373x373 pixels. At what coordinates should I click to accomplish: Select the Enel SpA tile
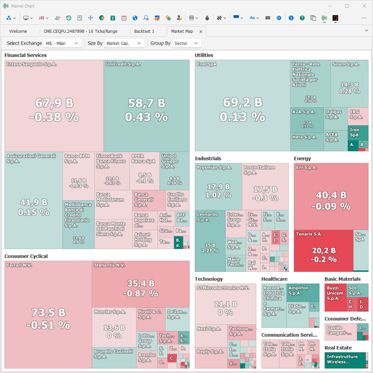pos(242,106)
